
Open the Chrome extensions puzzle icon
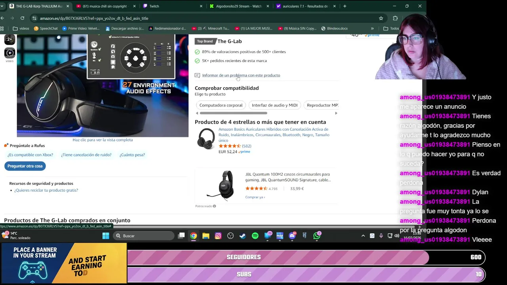(395, 18)
